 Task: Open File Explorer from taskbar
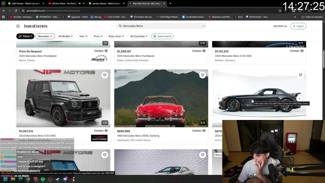tap(13, 179)
